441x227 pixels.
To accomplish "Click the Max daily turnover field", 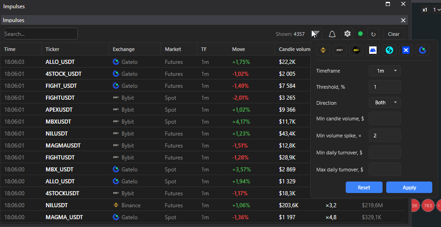I will pyautogui.click(x=385, y=170).
